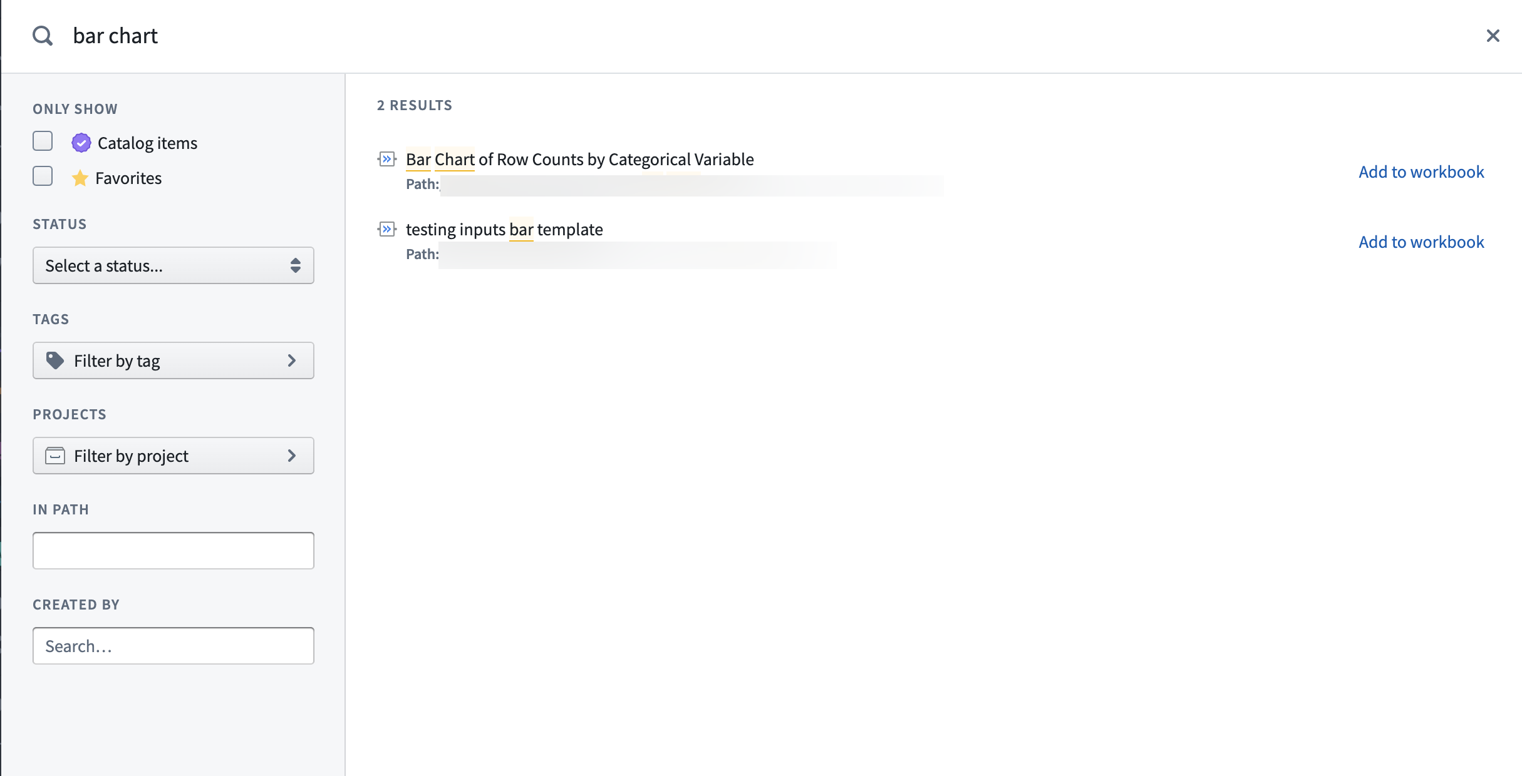
Task: Click the Bar Chart result template icon
Action: 388,158
